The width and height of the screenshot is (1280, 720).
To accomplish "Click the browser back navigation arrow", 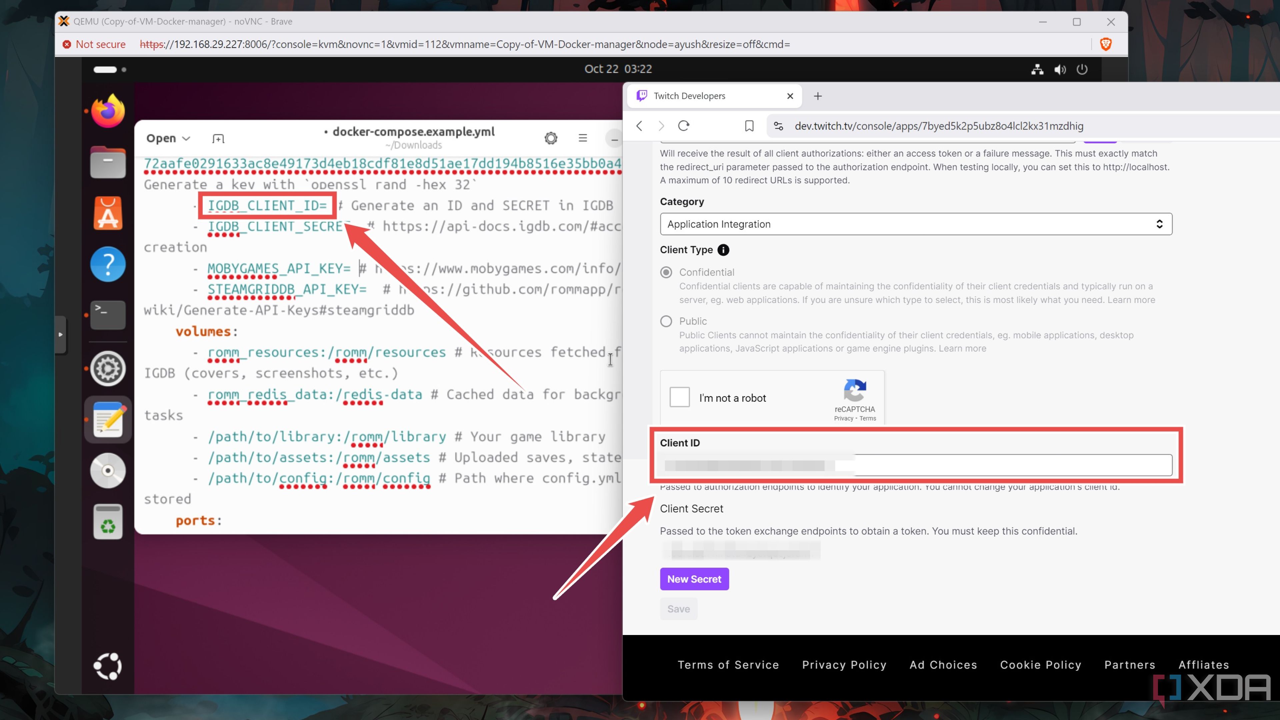I will pyautogui.click(x=639, y=126).
